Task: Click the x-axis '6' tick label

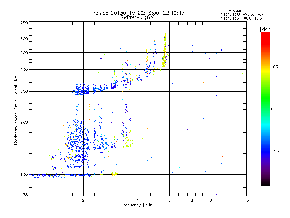Action: [169, 200]
